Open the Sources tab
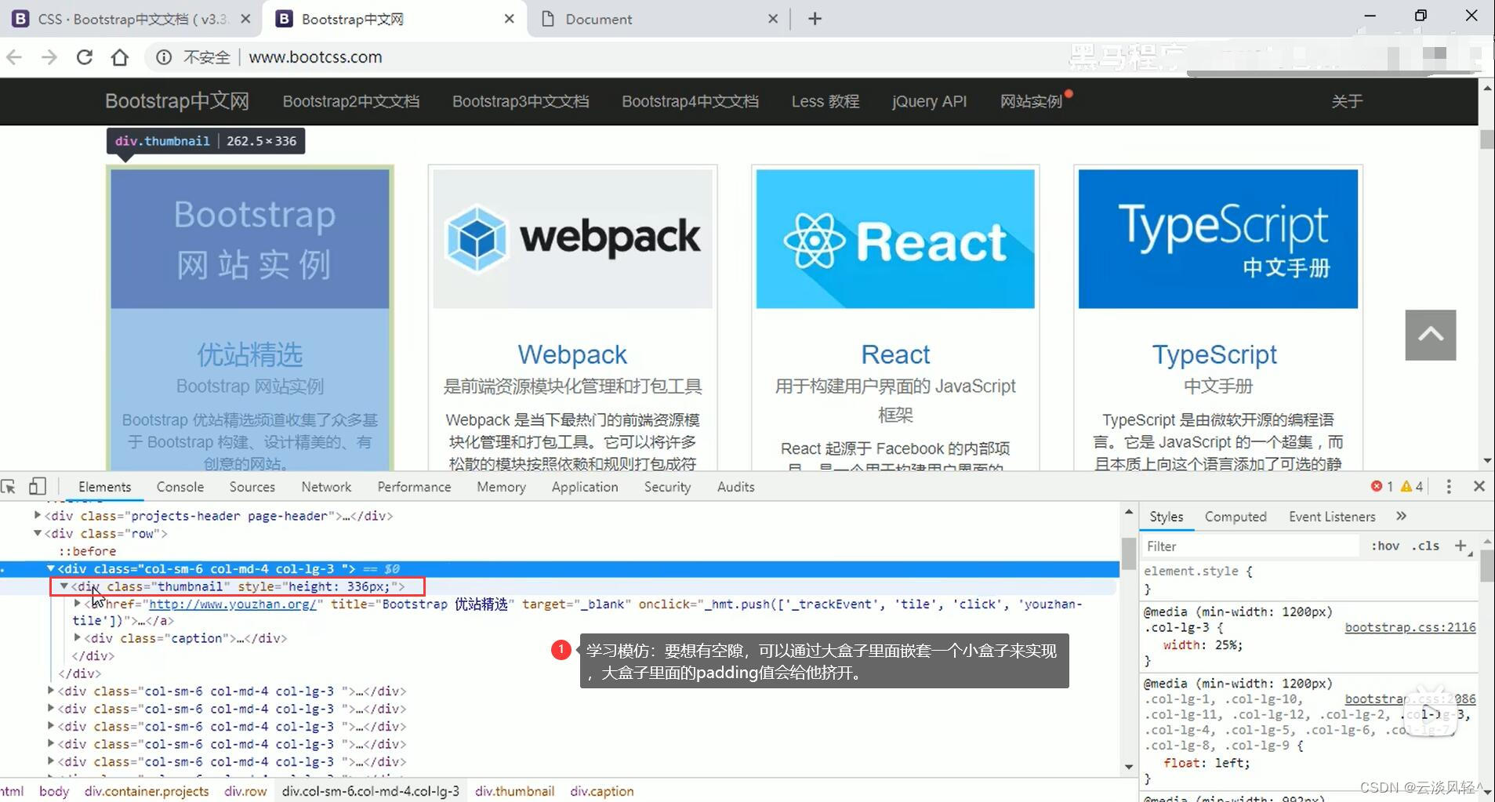 tap(252, 487)
